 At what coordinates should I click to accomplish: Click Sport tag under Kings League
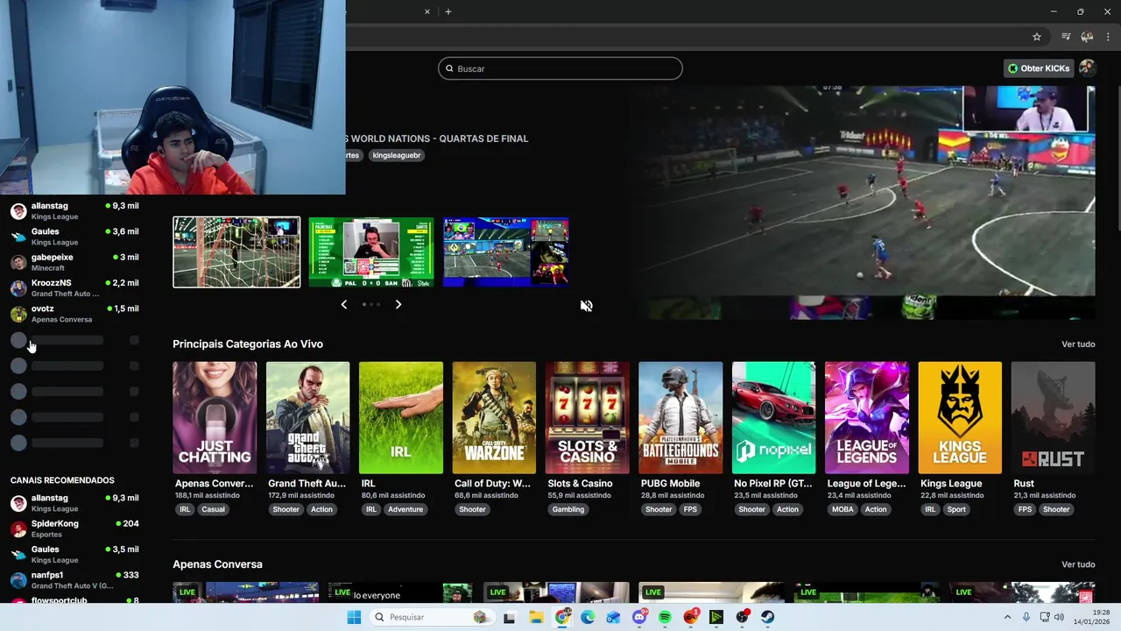click(956, 509)
